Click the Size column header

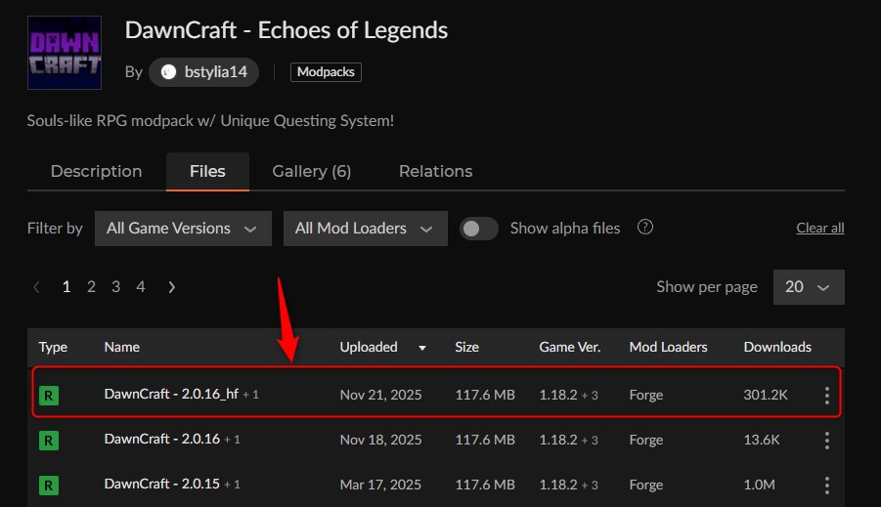(467, 347)
